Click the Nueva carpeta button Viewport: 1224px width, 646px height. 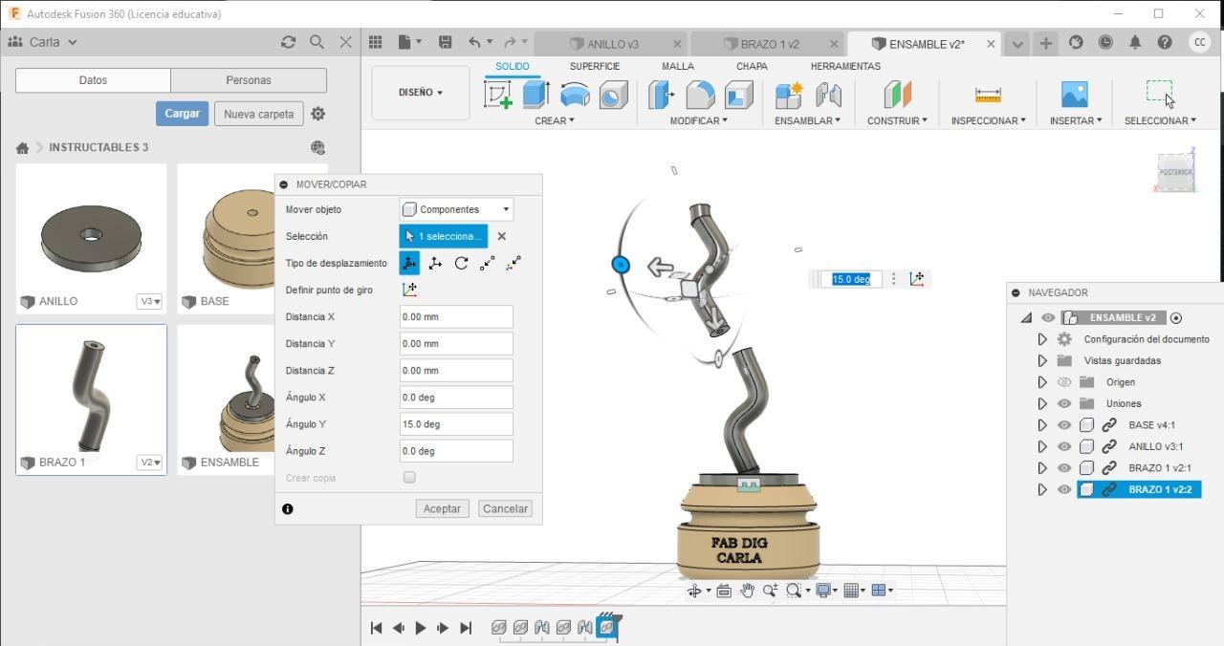[259, 114]
